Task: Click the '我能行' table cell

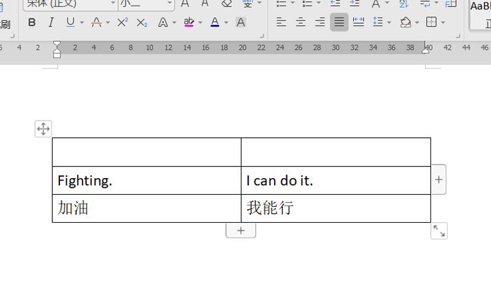Action: 336,209
